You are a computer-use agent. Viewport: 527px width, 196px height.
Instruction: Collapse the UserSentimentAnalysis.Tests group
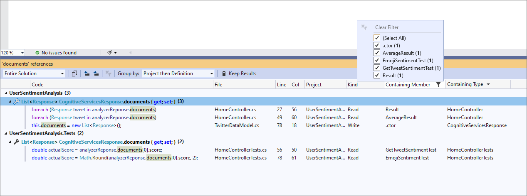coord(5,133)
